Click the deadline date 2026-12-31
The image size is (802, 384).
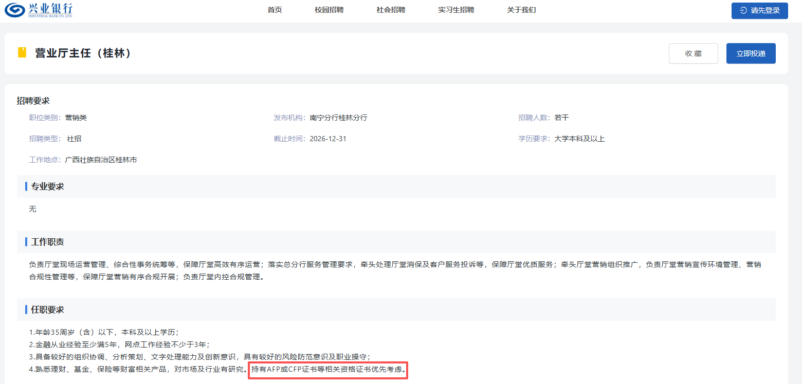click(328, 139)
